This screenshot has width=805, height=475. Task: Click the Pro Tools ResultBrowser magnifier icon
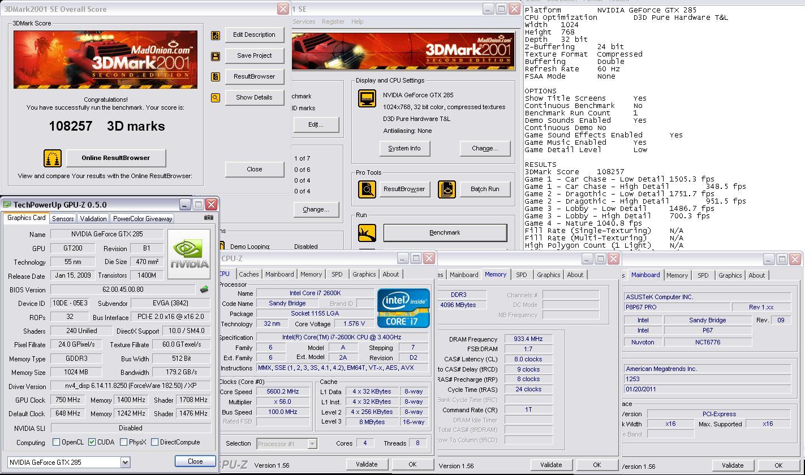point(367,189)
